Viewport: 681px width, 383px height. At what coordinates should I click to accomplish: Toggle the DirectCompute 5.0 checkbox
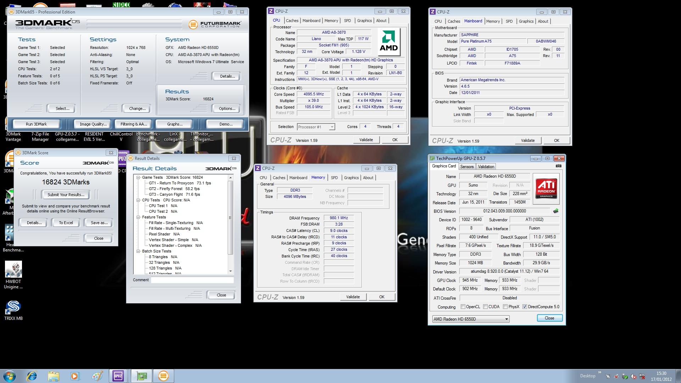coord(525,307)
